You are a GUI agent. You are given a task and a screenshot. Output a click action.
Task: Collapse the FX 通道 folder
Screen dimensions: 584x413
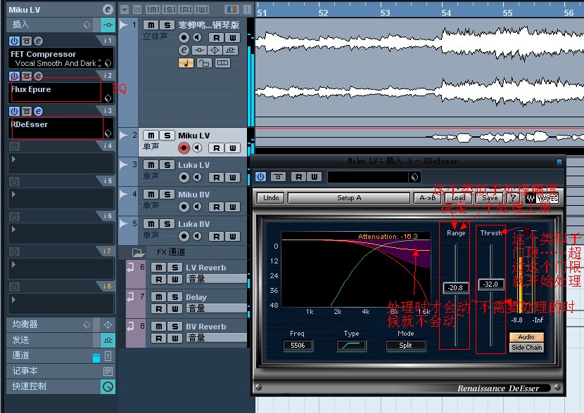pyautogui.click(x=138, y=252)
